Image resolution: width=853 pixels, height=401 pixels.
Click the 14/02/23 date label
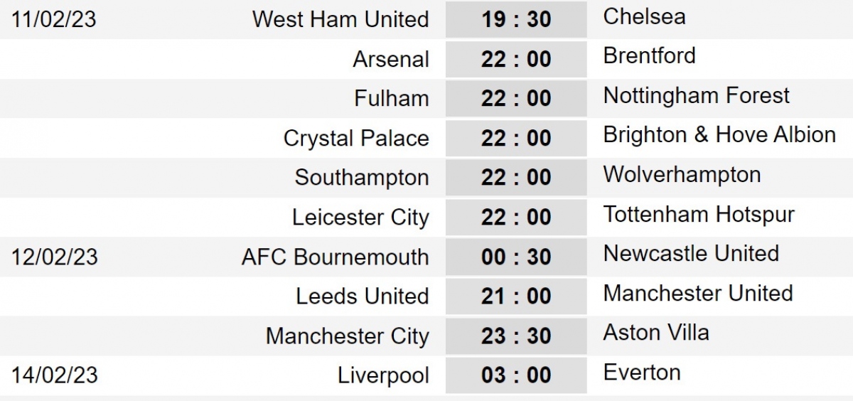click(x=54, y=375)
